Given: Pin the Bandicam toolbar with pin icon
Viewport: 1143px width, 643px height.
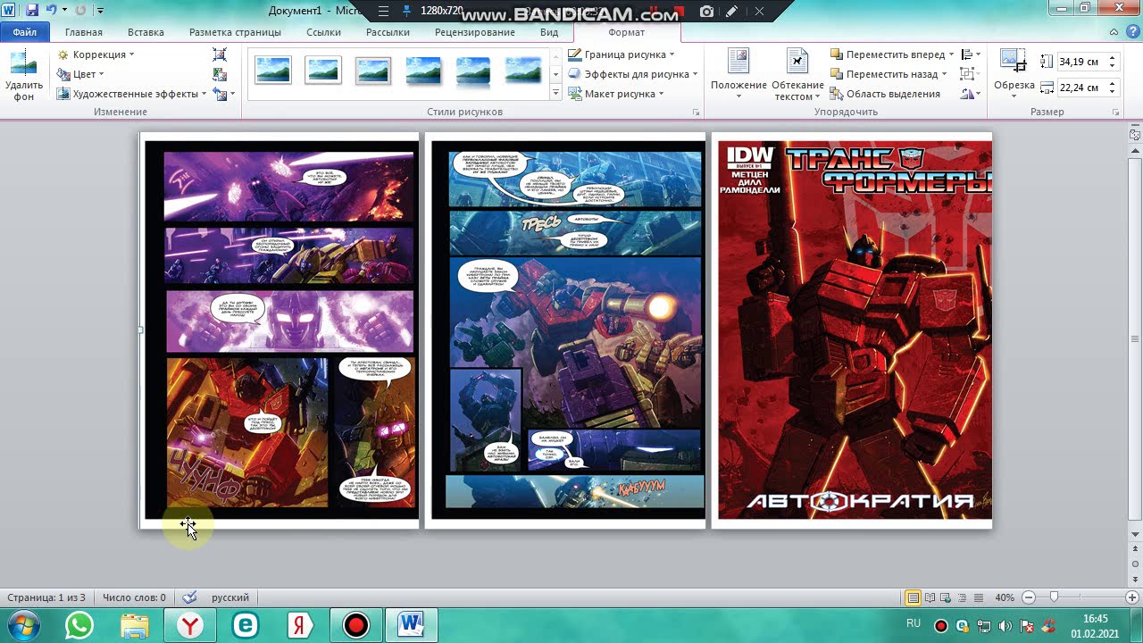Looking at the screenshot, I should (408, 11).
